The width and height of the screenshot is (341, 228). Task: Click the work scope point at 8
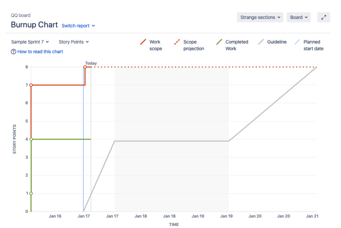coord(85,67)
